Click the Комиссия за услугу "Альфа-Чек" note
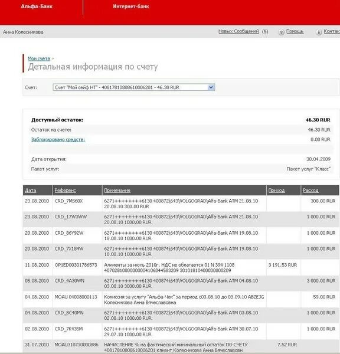340x354 pixels. (x=184, y=300)
